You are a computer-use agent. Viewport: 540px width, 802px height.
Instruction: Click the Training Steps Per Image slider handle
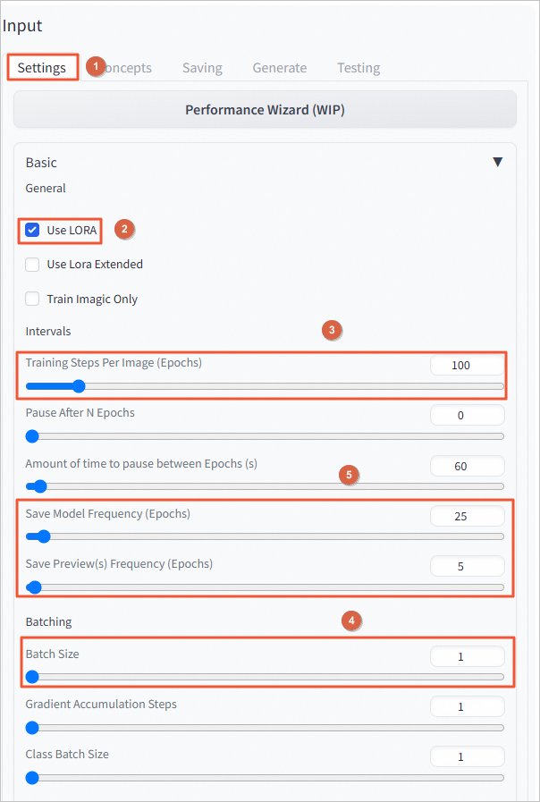pyautogui.click(x=79, y=386)
